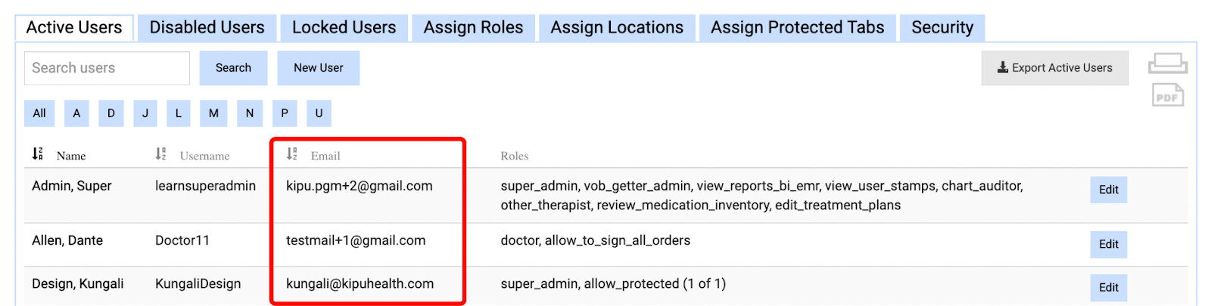This screenshot has height=306, width=1211.
Task: Edit the Admin, Super user
Action: 1108,190
